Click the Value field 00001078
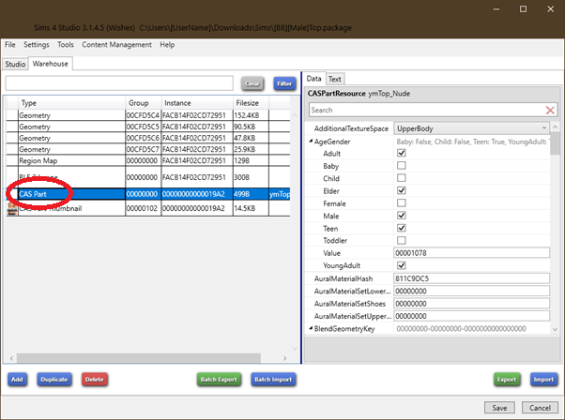Image resolution: width=565 pixels, height=420 pixels. [x=471, y=253]
